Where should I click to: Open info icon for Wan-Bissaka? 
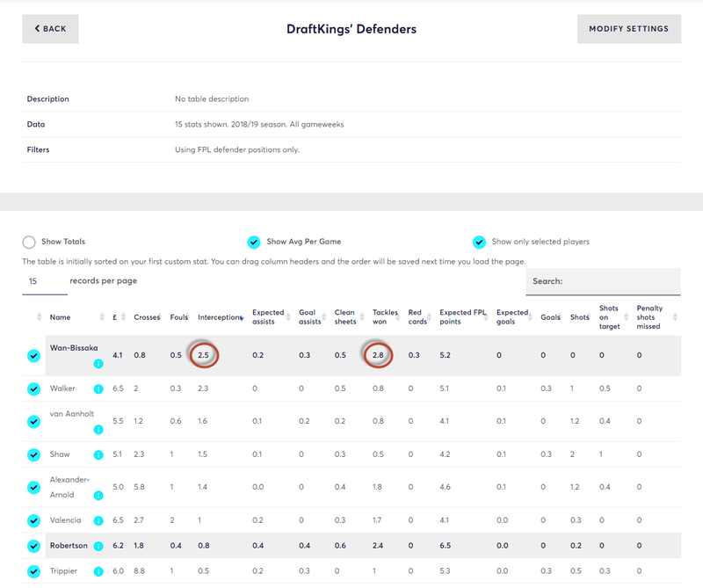tap(98, 364)
